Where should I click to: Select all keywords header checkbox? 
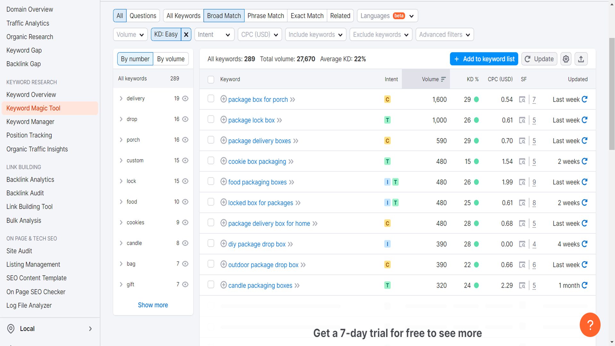point(211,79)
